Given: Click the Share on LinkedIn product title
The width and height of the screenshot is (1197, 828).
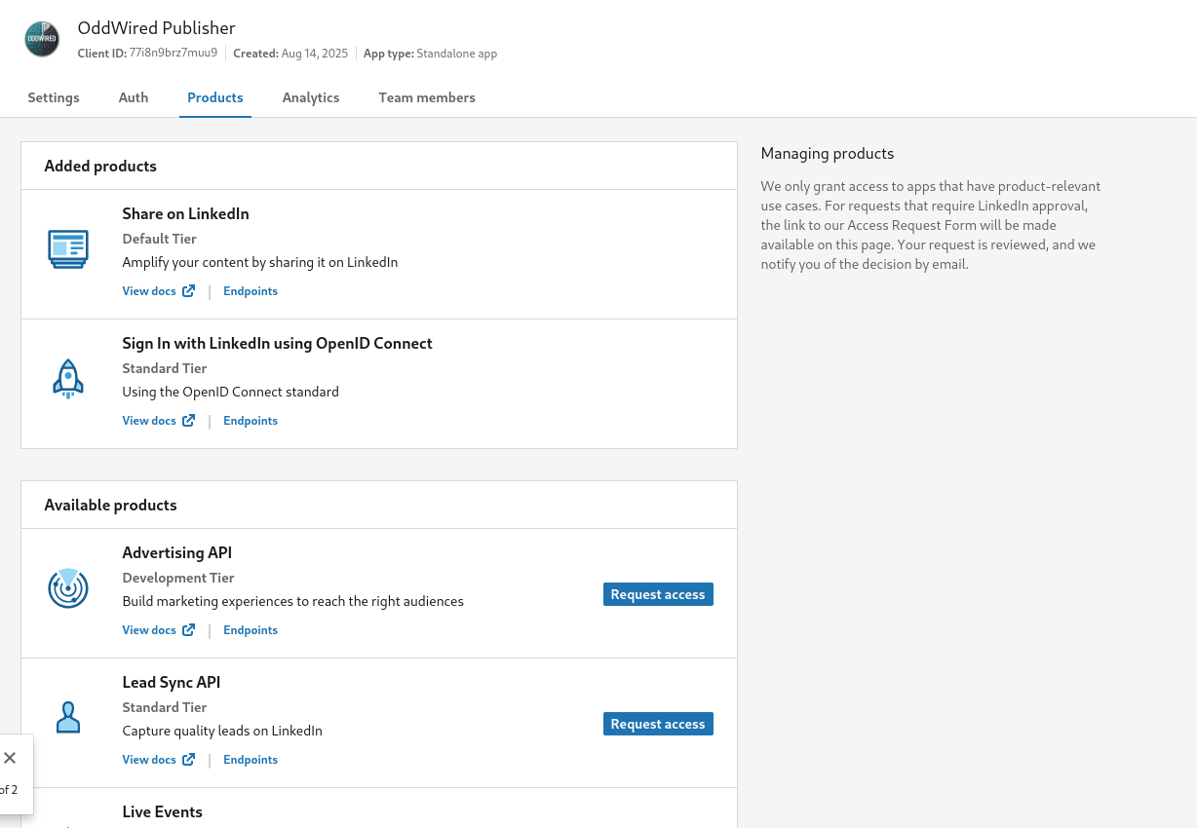Looking at the screenshot, I should click(185, 214).
